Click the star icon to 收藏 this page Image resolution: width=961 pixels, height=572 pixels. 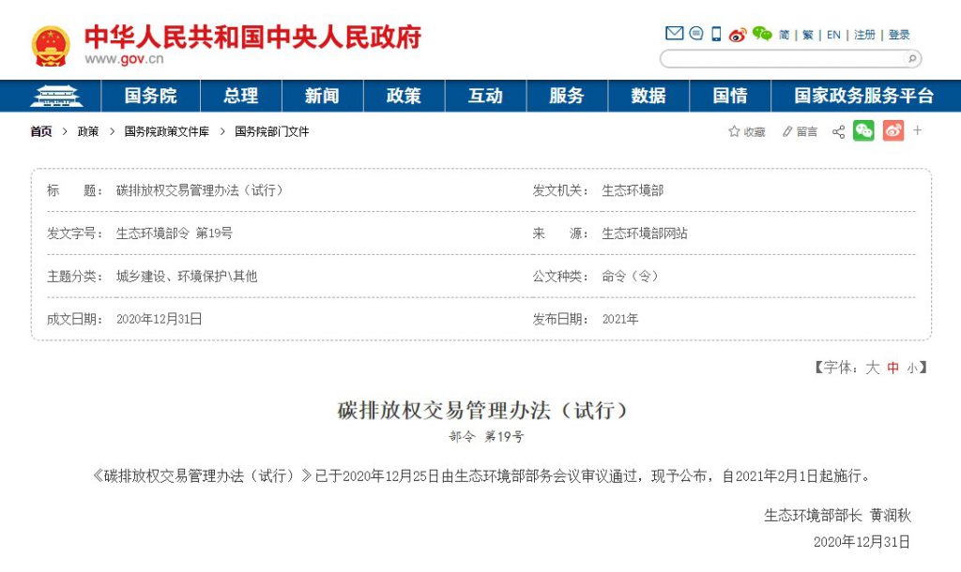tap(735, 131)
